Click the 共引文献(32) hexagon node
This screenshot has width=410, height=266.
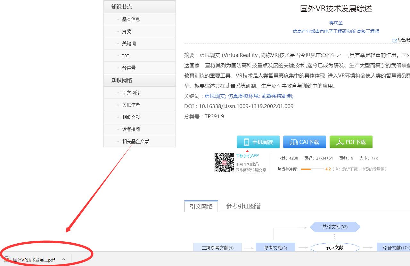coord(335,227)
